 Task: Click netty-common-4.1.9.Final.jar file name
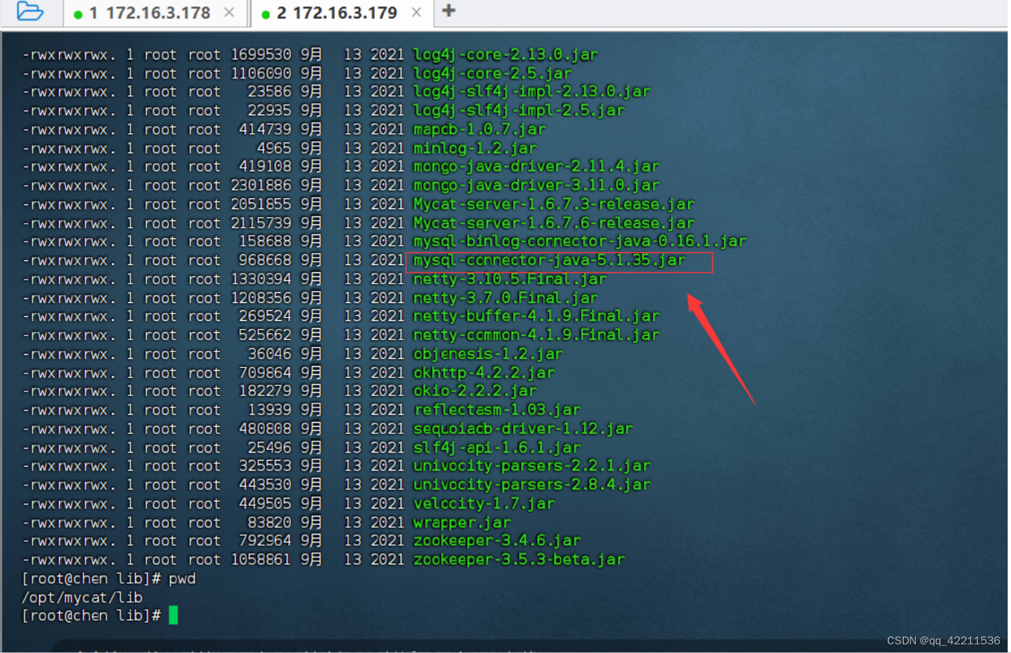pyautogui.click(x=536, y=335)
